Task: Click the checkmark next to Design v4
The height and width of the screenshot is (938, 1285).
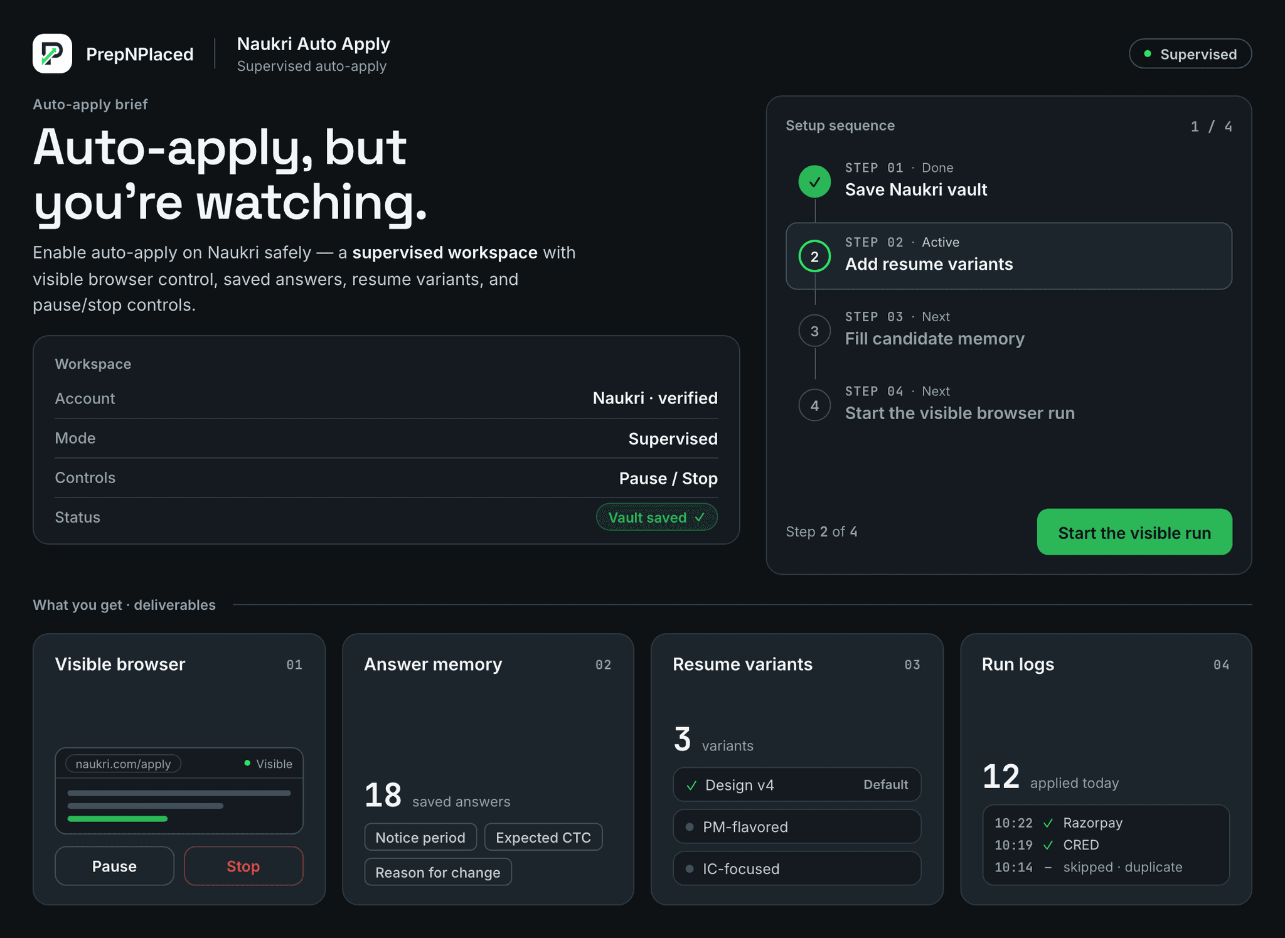Action: tap(691, 786)
